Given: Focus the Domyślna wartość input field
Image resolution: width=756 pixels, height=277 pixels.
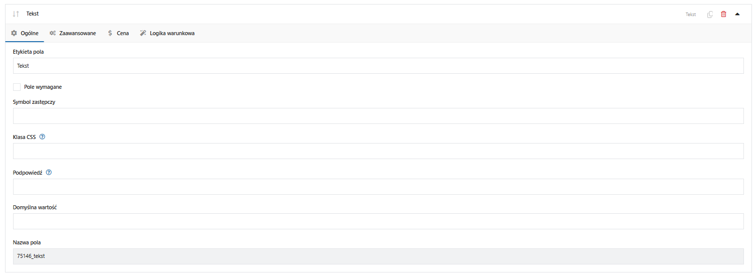Looking at the screenshot, I should 378,221.
